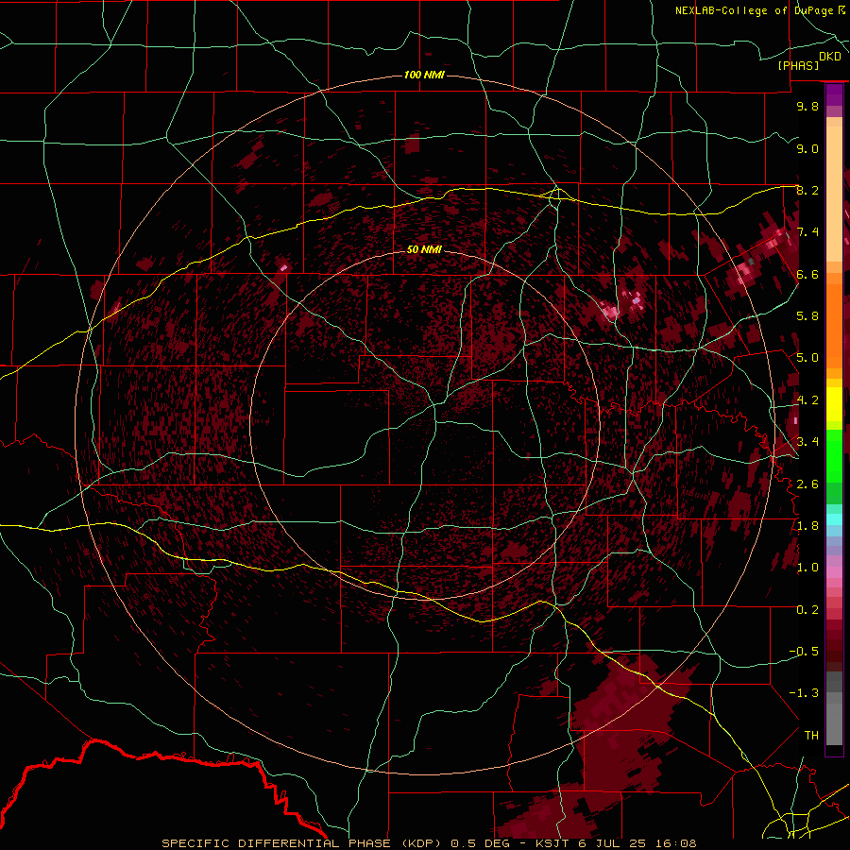Click the 9.8 value on the color scale
The width and height of the screenshot is (850, 850).
pyautogui.click(x=807, y=106)
